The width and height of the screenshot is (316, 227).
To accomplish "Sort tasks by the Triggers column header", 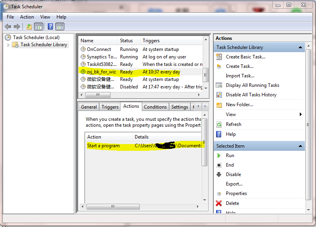I will point(171,41).
